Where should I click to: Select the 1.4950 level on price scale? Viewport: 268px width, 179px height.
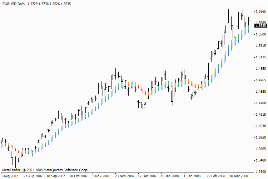pos(260,69)
